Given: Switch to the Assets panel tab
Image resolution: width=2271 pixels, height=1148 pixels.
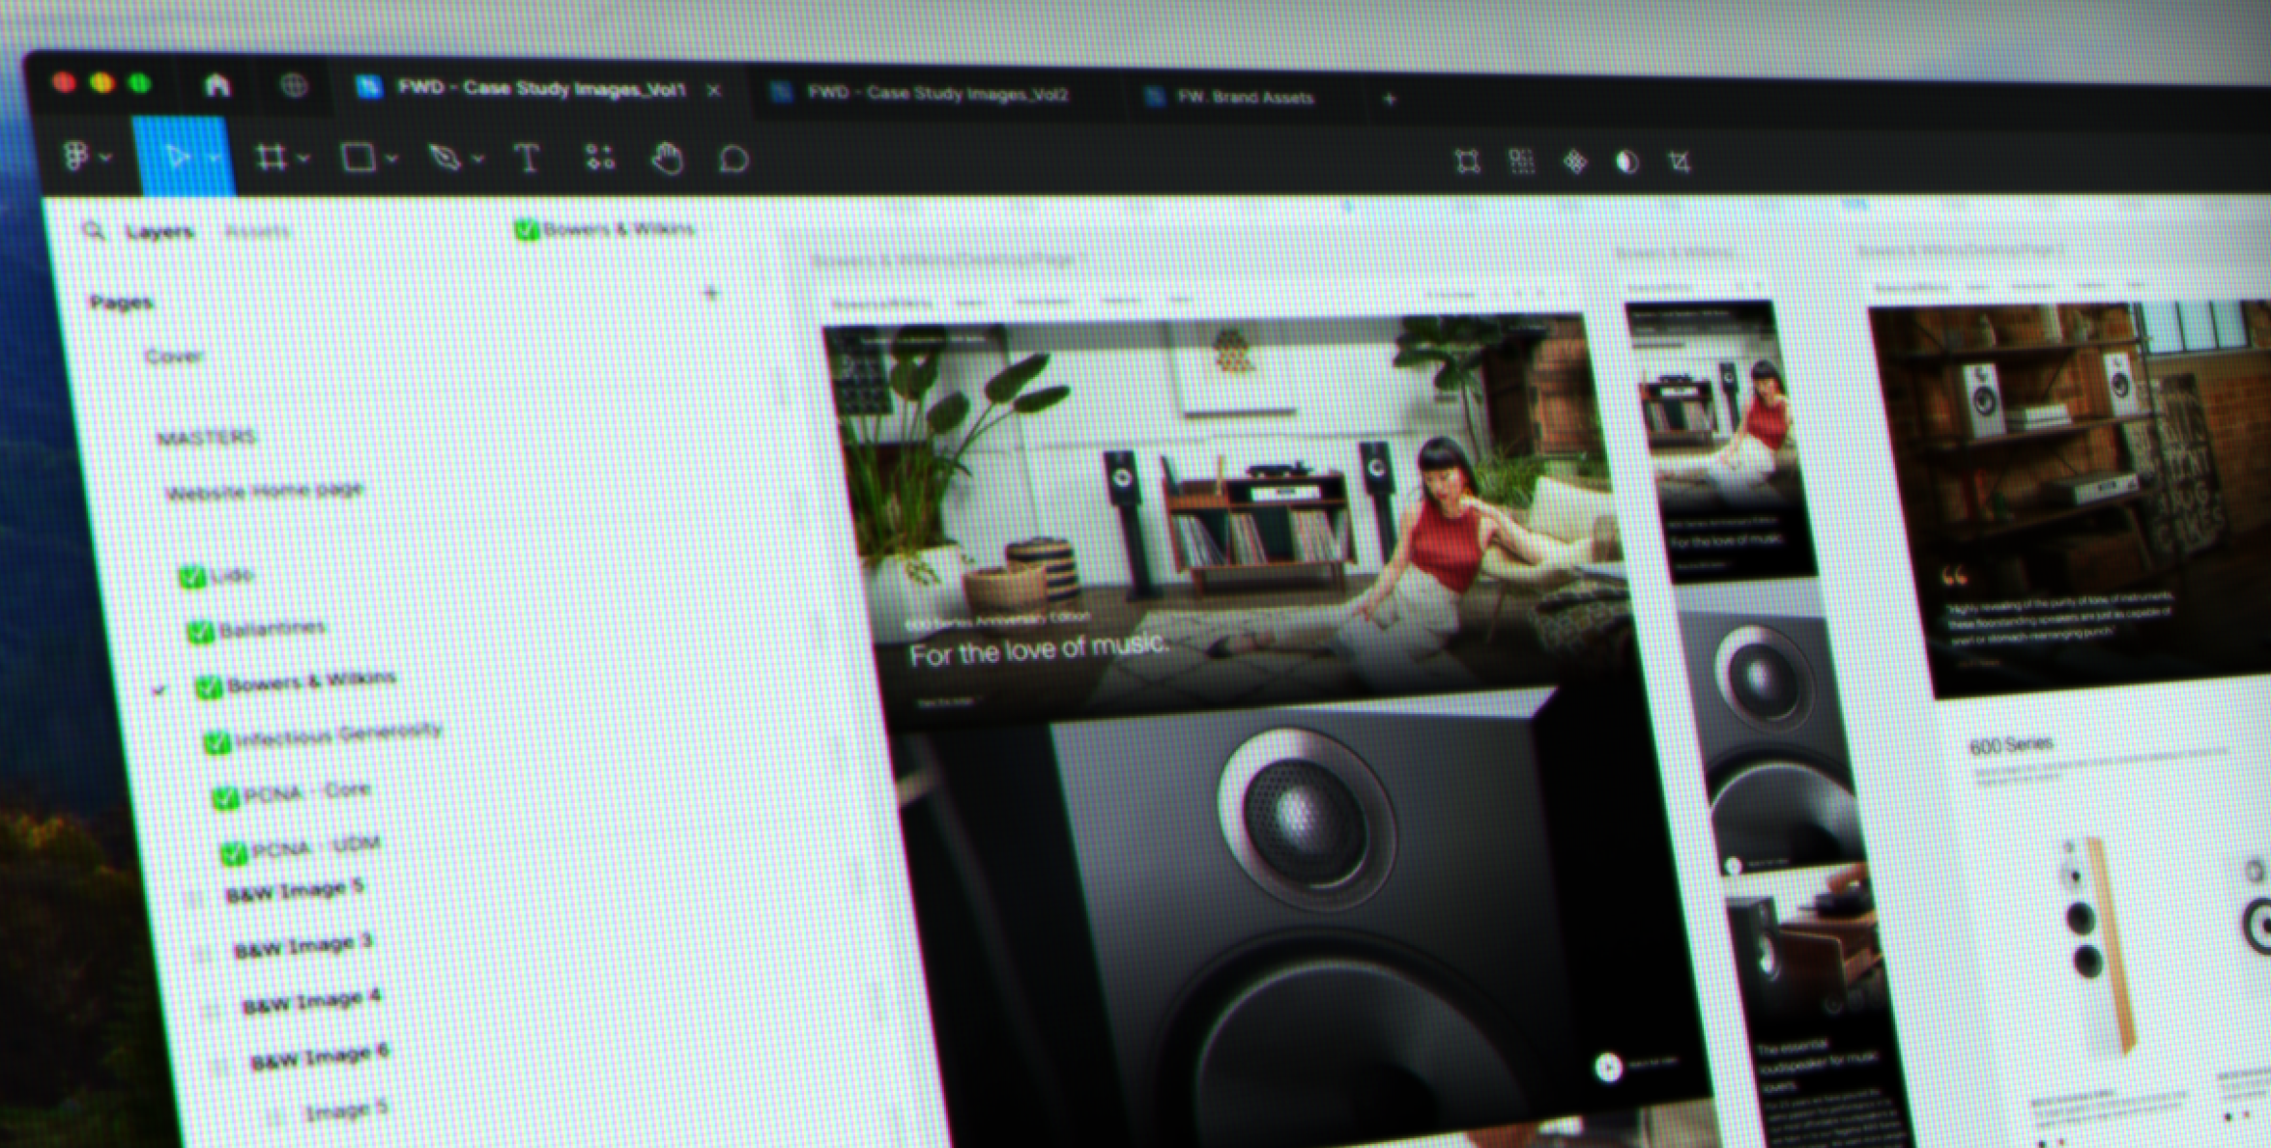Looking at the screenshot, I should click(256, 232).
